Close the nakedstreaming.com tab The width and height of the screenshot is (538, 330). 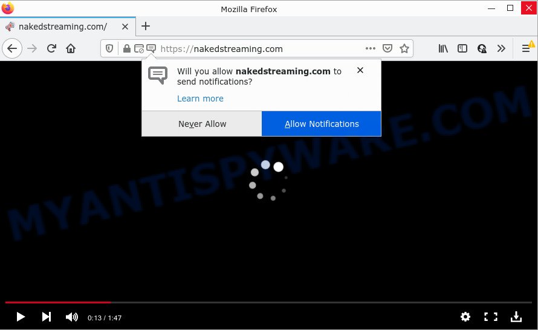tap(125, 27)
